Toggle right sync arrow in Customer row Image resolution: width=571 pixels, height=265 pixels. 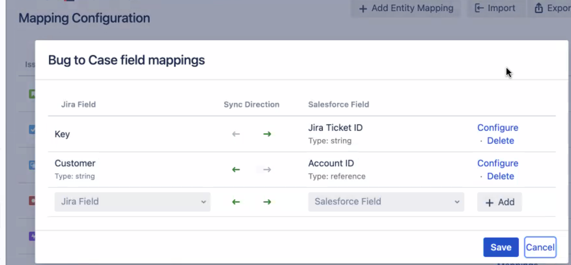coord(267,169)
